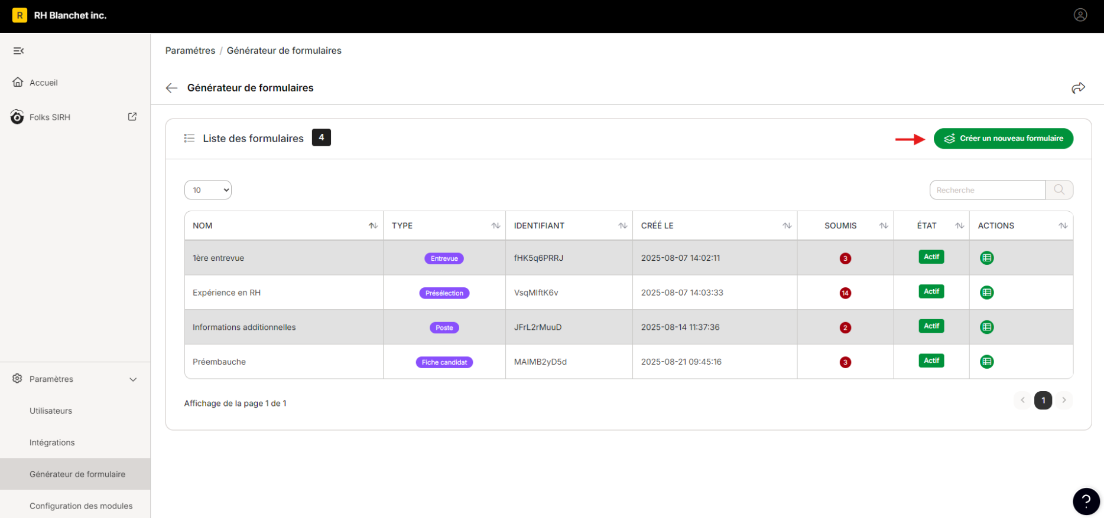
Task: Click submitted count badge for Informations additionnelles
Action: point(845,327)
